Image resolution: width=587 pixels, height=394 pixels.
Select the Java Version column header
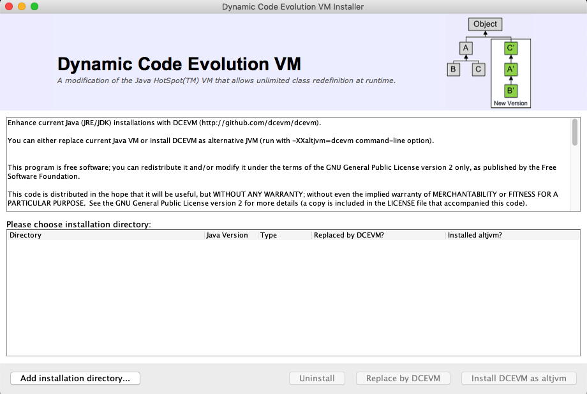232,235
